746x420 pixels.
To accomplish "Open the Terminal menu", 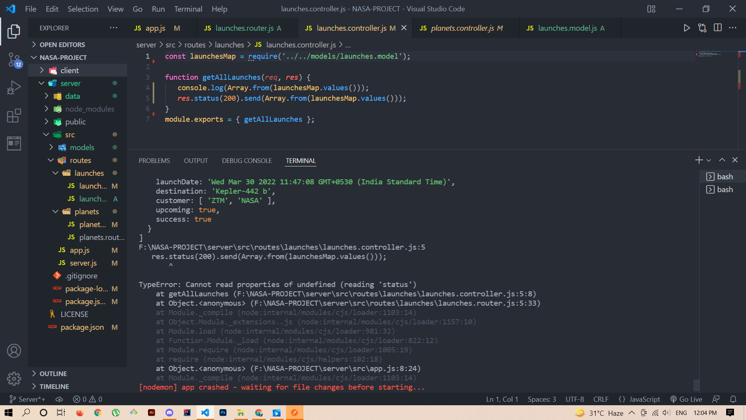I will tap(188, 9).
